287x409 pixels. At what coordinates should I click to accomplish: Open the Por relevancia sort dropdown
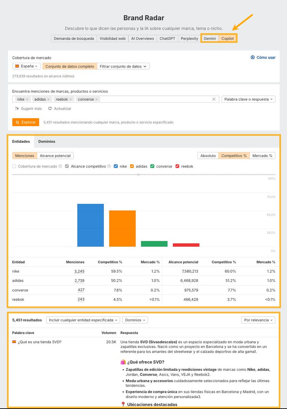coord(258,320)
